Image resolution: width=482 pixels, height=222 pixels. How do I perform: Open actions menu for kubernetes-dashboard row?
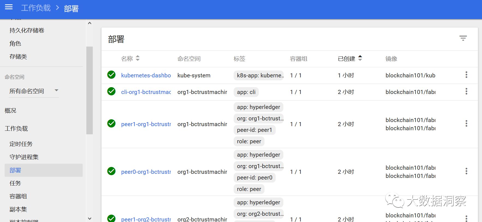click(x=466, y=75)
